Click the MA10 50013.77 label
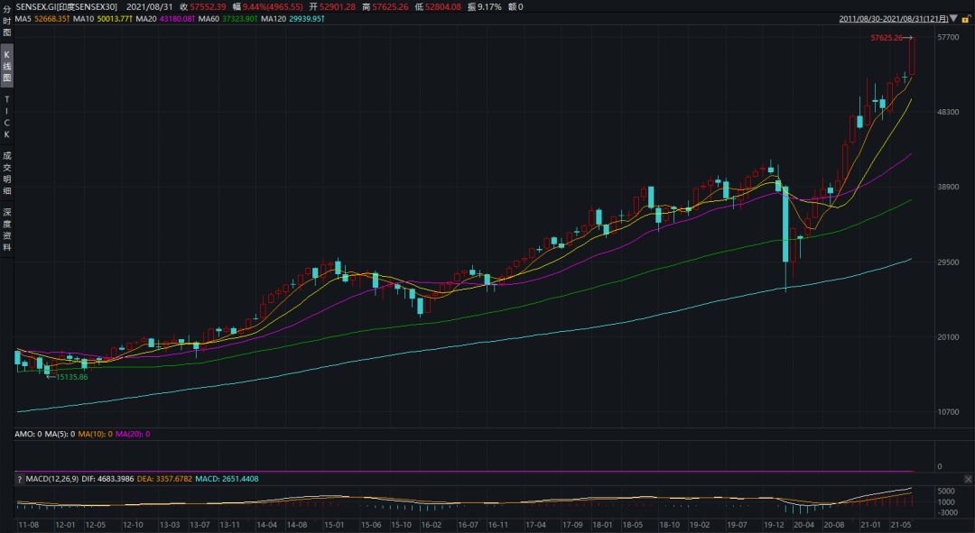975x533 pixels. click(x=102, y=19)
